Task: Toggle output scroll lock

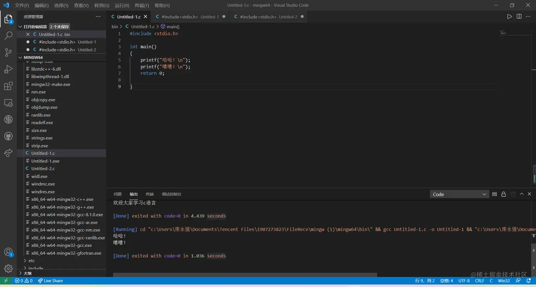Action: pyautogui.click(x=503, y=194)
